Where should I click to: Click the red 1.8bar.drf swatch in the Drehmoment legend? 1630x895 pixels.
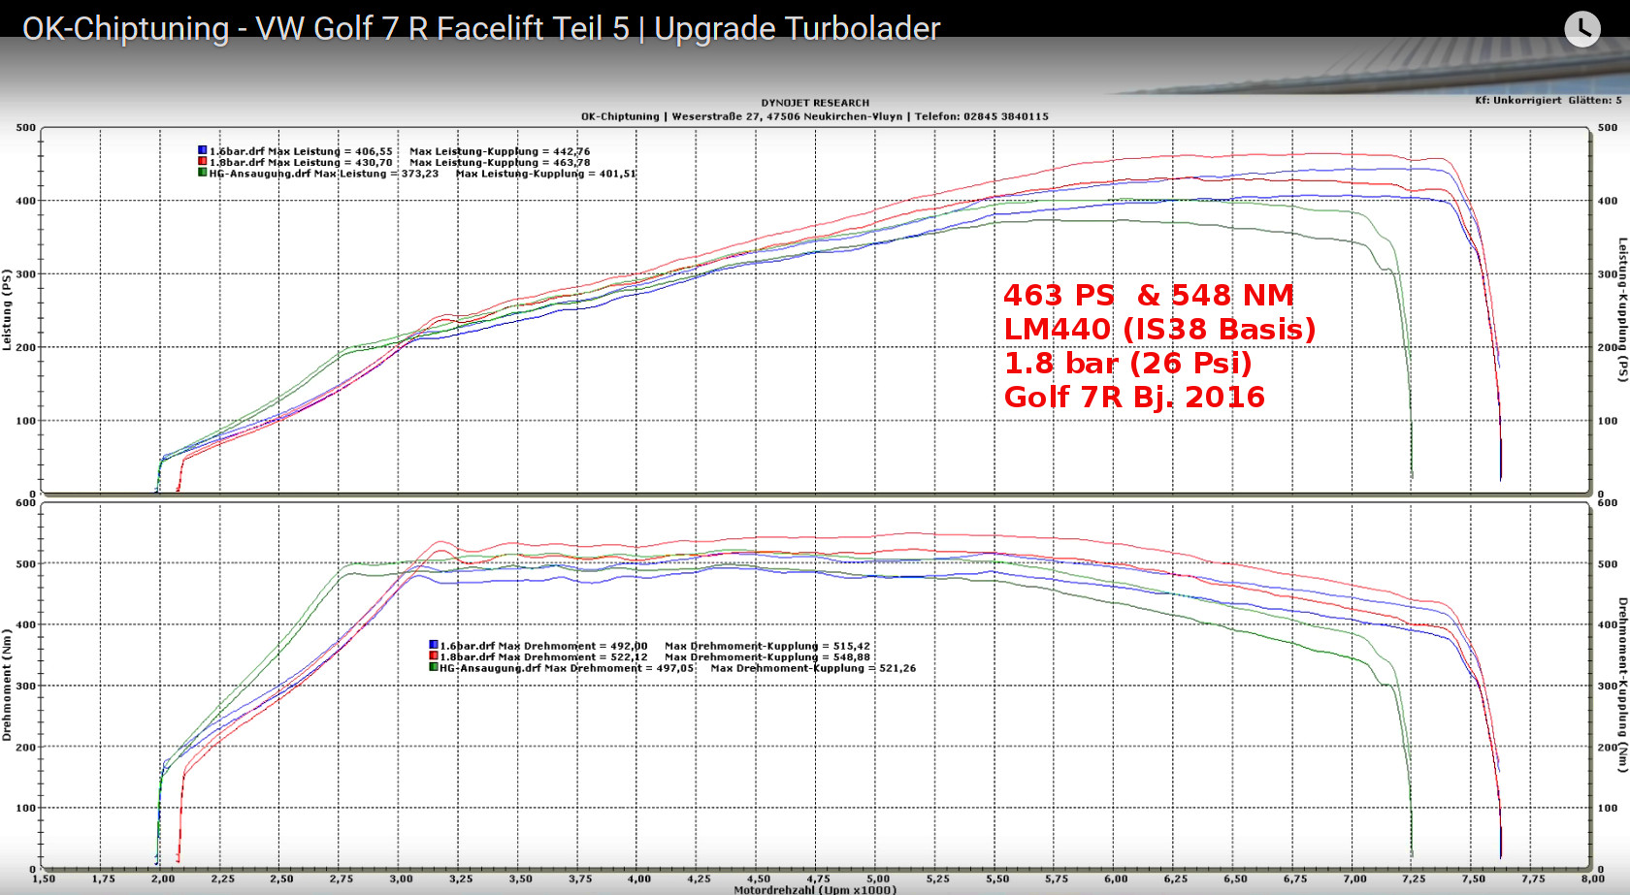coord(434,656)
